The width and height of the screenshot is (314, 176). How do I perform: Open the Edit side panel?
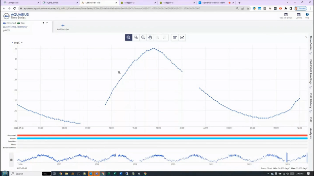[x=311, y=120]
